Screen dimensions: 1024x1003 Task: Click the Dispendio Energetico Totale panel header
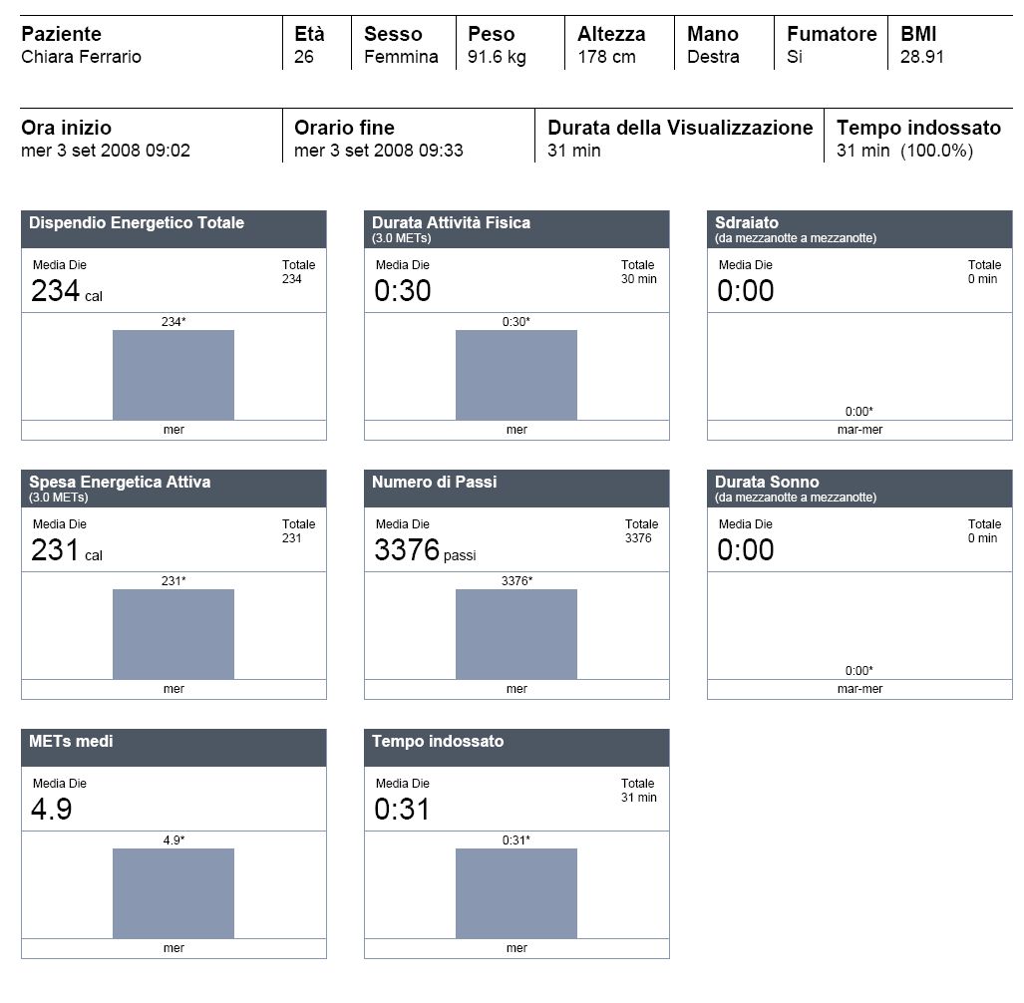[173, 229]
